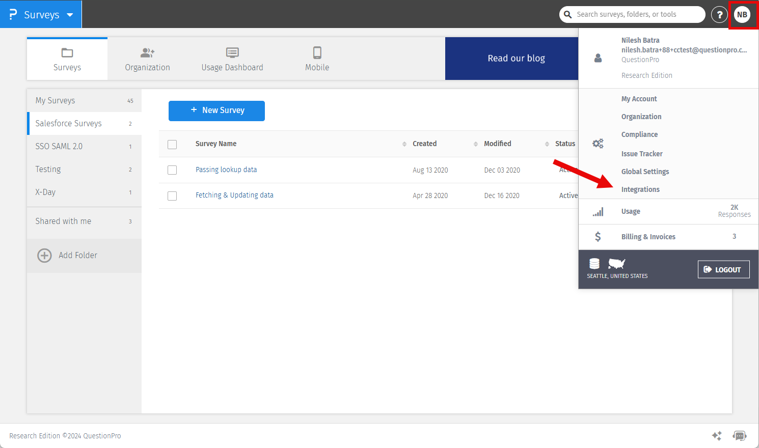Image resolution: width=759 pixels, height=448 pixels.
Task: Select the My Surveys folder
Action: (x=84, y=101)
